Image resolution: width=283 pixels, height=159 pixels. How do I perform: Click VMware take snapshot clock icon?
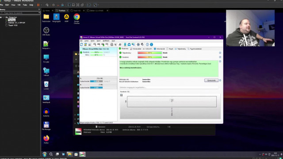[54, 5]
